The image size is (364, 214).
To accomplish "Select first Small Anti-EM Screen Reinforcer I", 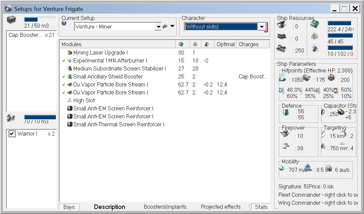I will pos(113,108).
